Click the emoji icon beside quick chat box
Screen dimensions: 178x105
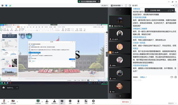4,88
